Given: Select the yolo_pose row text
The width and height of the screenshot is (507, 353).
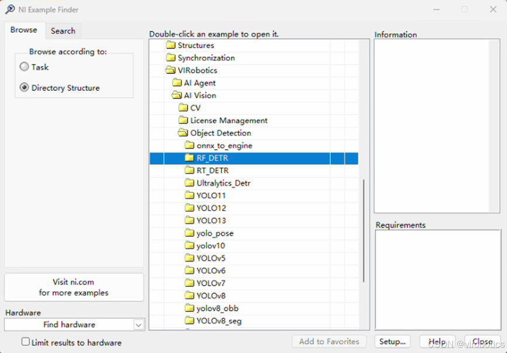Looking at the screenshot, I should point(215,233).
